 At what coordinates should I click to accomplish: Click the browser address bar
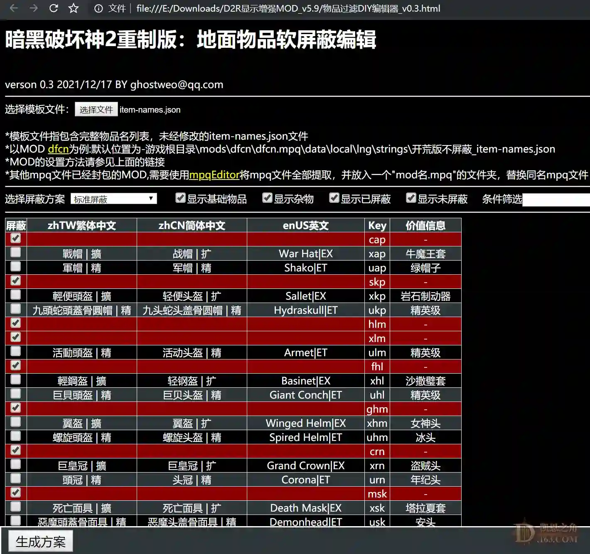coord(291,8)
